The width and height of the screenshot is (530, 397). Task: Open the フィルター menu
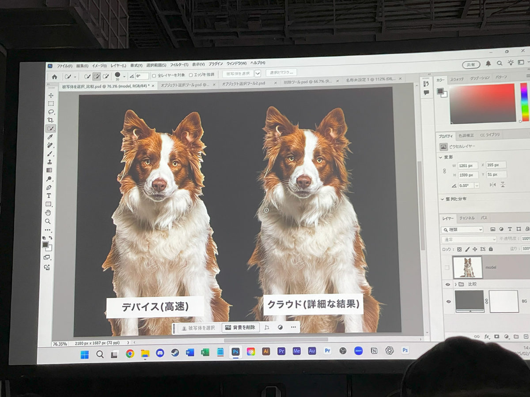tap(179, 65)
